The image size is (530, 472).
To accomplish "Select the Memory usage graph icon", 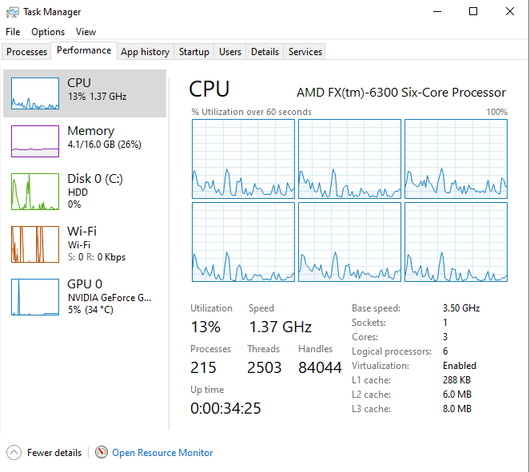I will [x=35, y=141].
